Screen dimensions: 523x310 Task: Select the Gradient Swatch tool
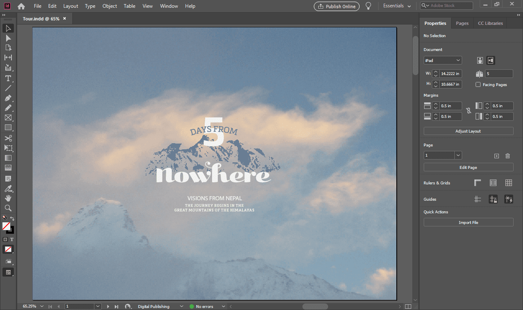(x=8, y=157)
